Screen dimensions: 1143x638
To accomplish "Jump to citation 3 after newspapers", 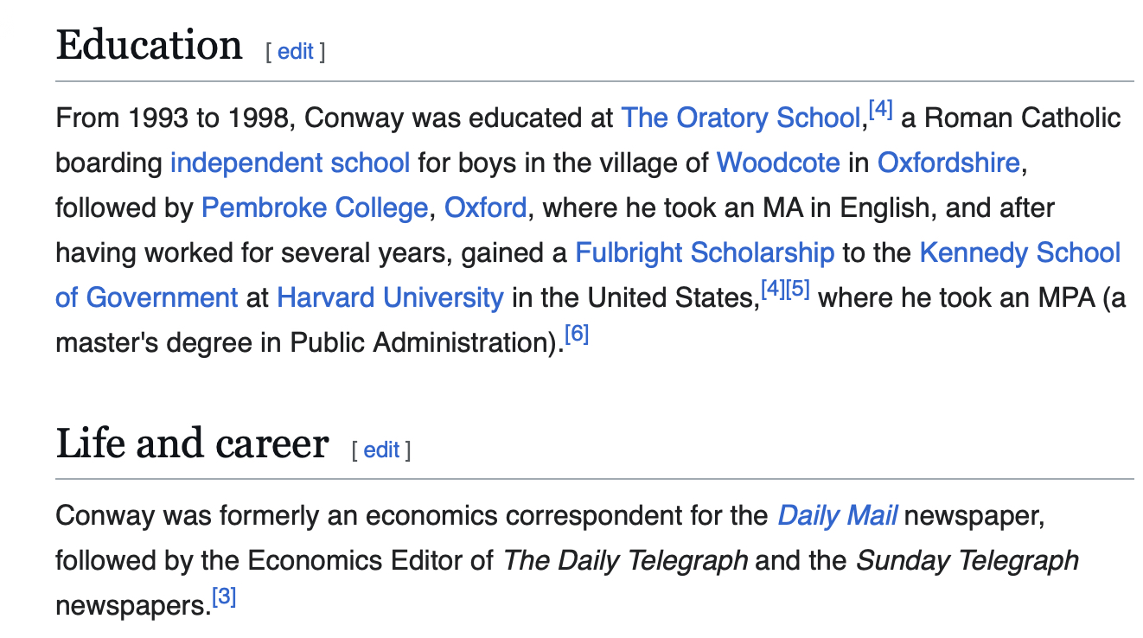I will (x=224, y=598).
